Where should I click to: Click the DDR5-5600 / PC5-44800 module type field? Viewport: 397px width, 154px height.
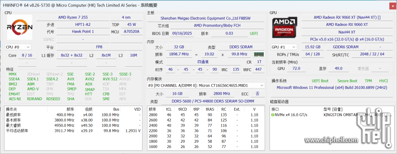pyautogui.click(x=213, y=101)
